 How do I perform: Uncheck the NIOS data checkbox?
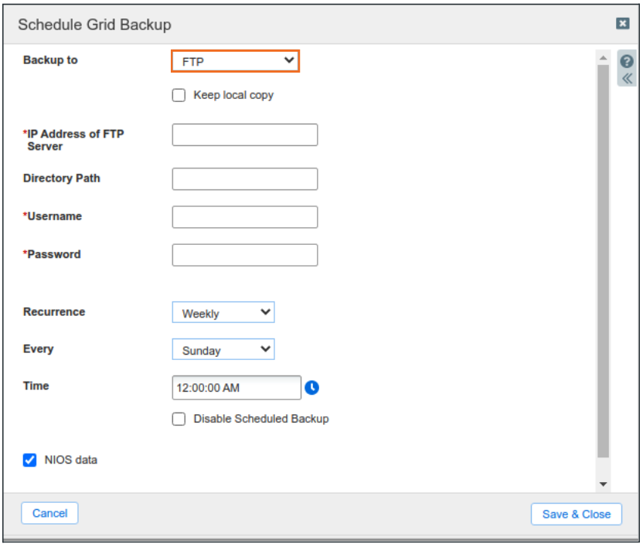pyautogui.click(x=30, y=460)
